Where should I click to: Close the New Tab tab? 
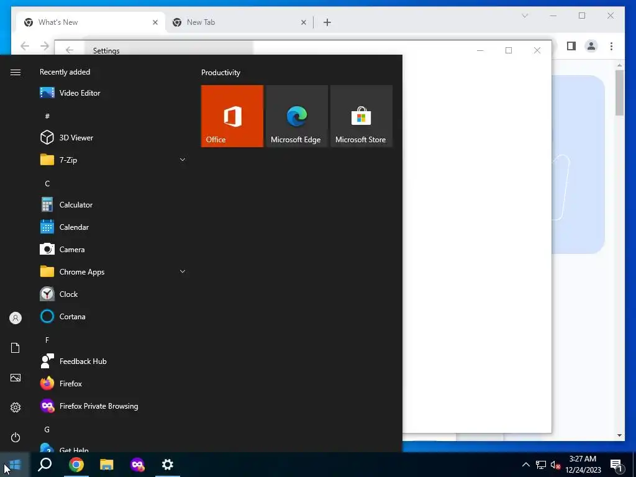pyautogui.click(x=303, y=22)
